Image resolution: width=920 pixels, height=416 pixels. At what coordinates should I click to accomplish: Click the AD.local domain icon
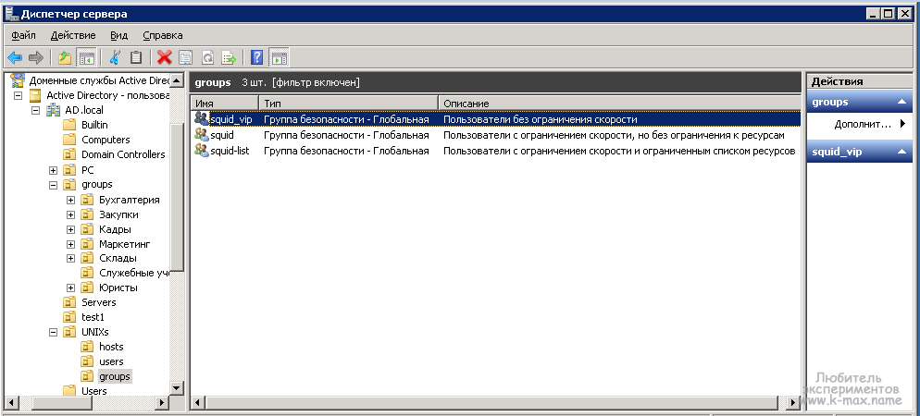54,110
